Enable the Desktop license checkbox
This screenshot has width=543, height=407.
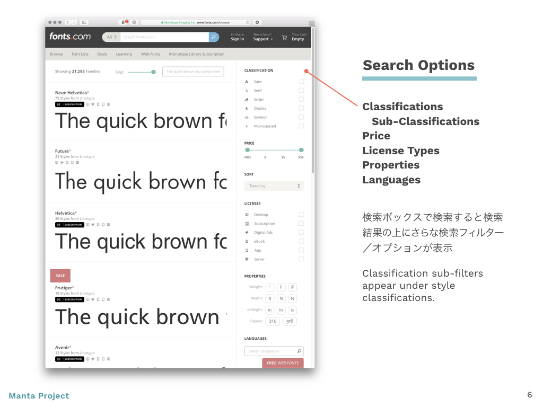click(x=301, y=215)
